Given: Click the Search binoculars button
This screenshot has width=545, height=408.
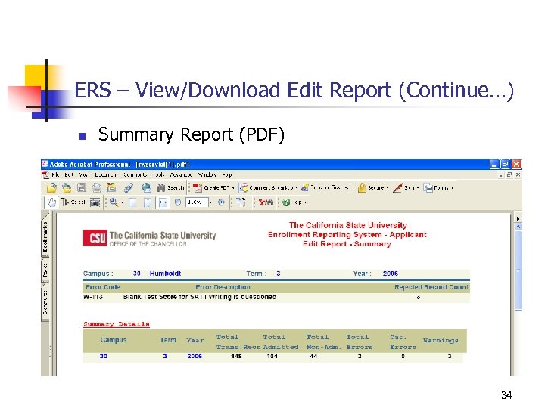Looking at the screenshot, I should (170, 187).
